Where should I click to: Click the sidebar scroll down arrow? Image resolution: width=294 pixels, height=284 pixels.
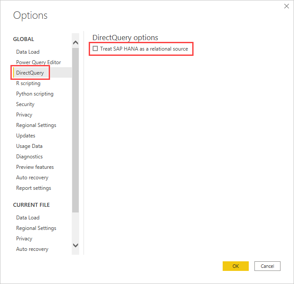(x=75, y=245)
